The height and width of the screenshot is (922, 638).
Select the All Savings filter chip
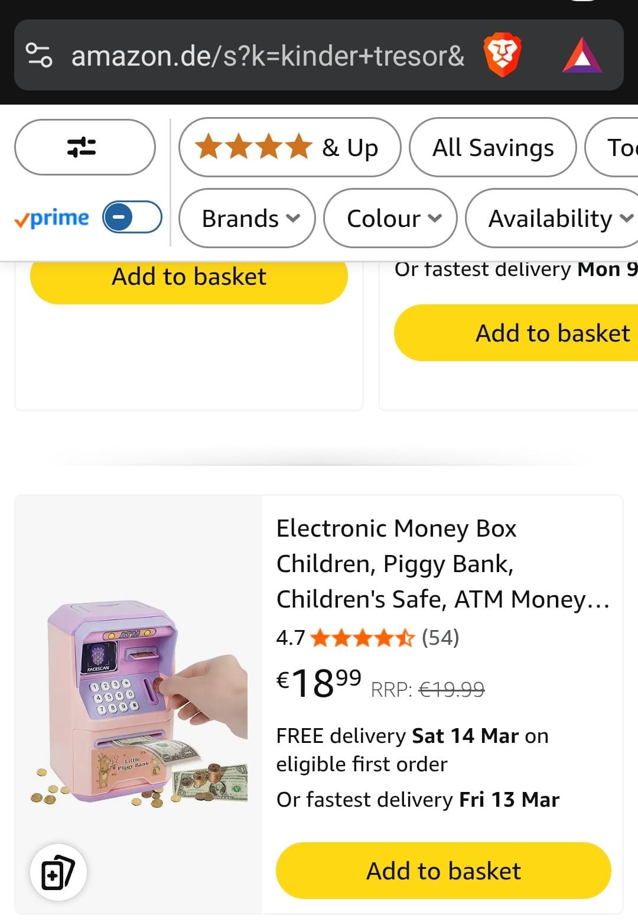(x=493, y=147)
